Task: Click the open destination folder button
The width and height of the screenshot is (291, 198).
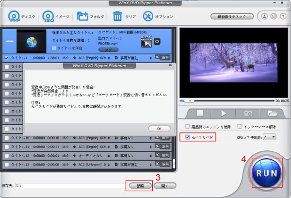Action: point(165,185)
